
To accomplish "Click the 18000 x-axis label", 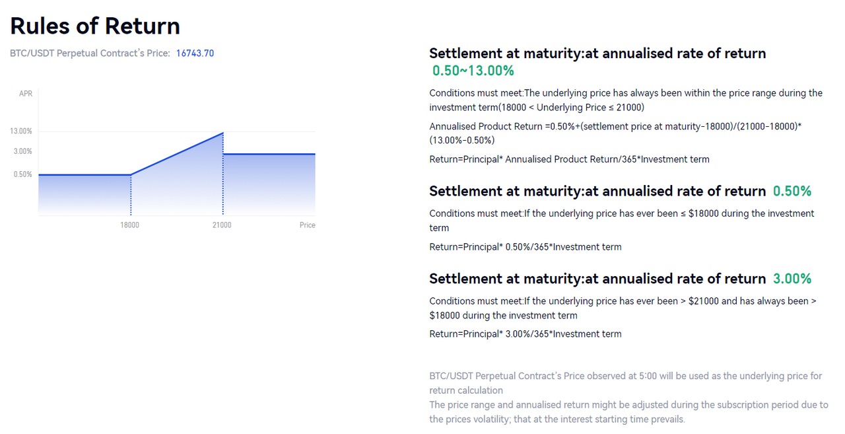I will coord(129,225).
